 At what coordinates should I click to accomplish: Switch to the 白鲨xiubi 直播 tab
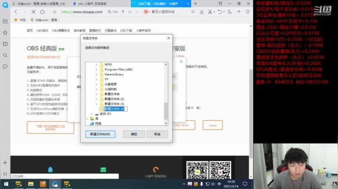click(39, 4)
